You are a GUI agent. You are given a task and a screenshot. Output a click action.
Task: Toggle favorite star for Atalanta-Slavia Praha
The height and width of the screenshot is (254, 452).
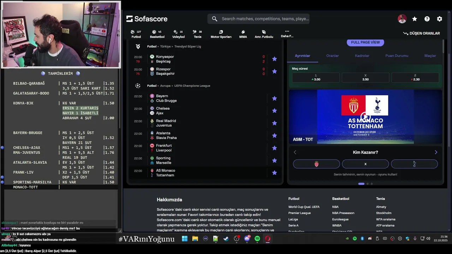pos(274,135)
